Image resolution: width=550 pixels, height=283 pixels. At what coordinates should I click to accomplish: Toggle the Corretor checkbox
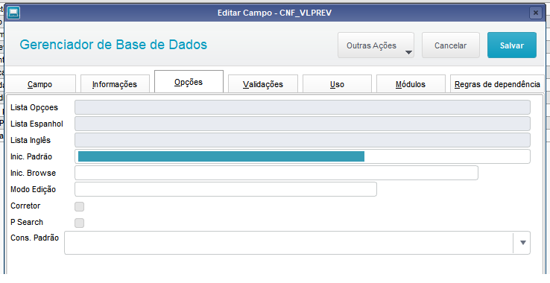79,206
